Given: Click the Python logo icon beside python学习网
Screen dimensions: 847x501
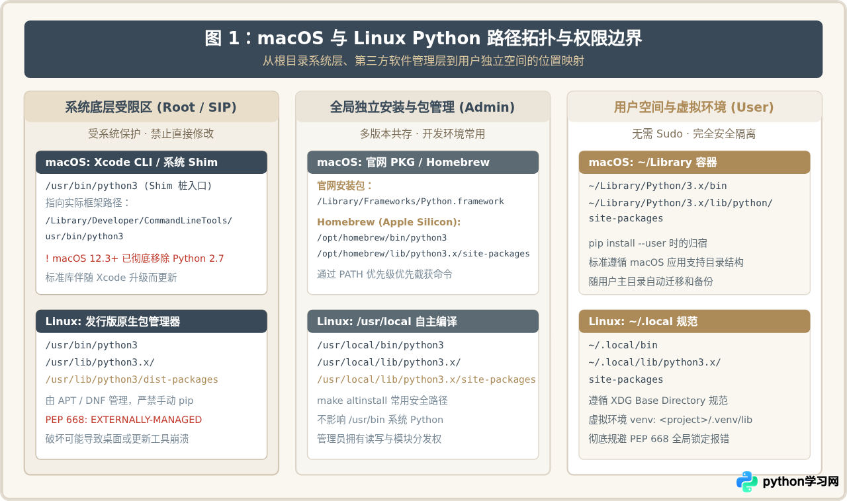Looking at the screenshot, I should click(747, 482).
